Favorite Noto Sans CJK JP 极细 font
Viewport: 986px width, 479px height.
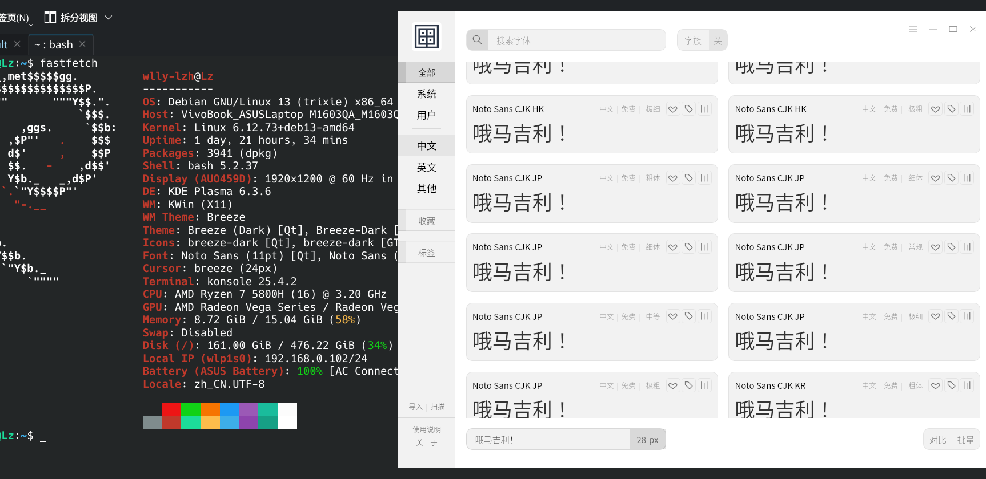[936, 316]
